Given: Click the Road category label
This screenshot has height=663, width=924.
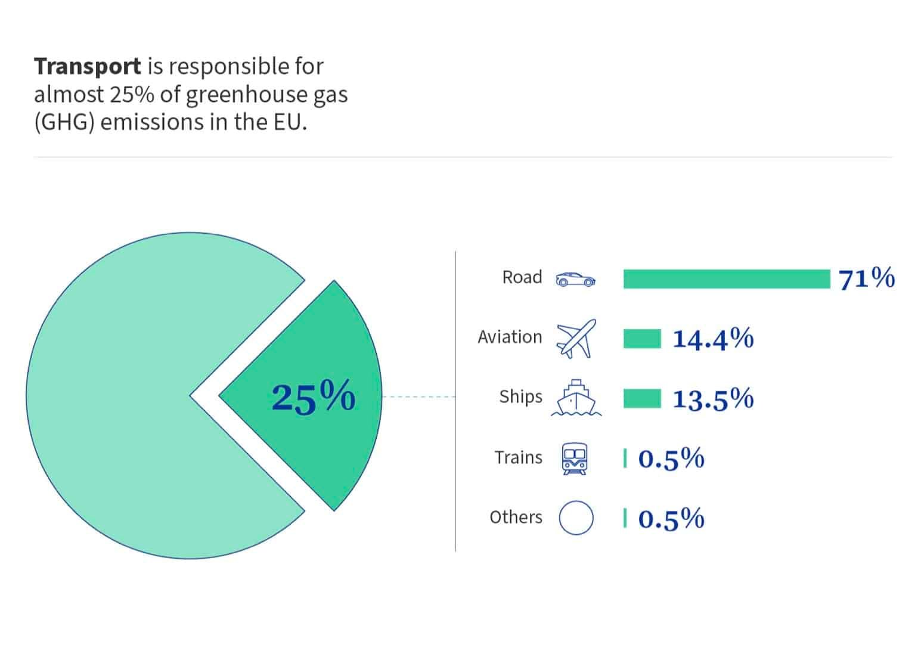Looking at the screenshot, I should (x=522, y=277).
